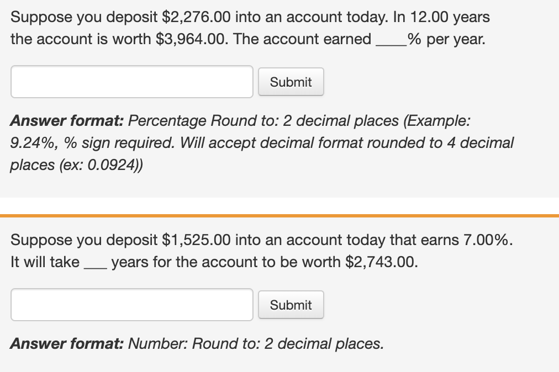Click the $2,743.00 target value
559x372 pixels.
click(379, 262)
